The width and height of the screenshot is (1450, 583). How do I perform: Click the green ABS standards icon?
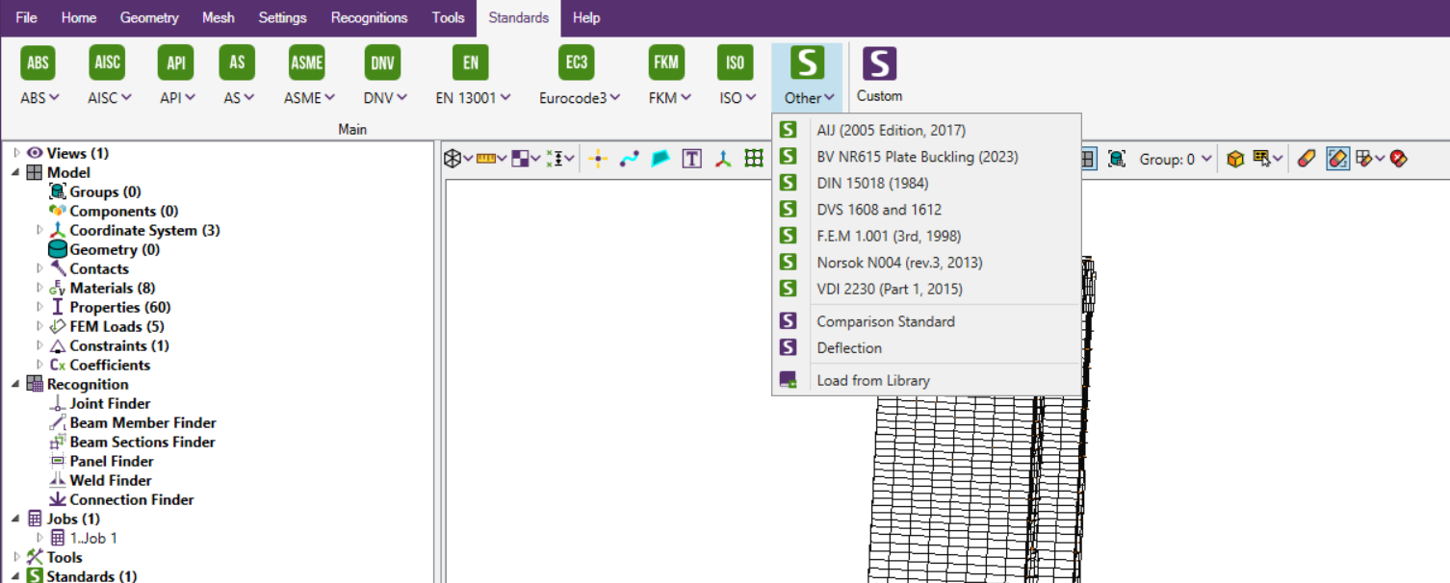click(38, 63)
